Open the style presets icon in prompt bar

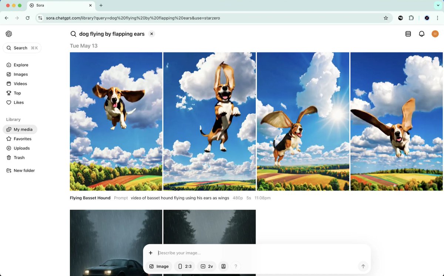(x=223, y=266)
